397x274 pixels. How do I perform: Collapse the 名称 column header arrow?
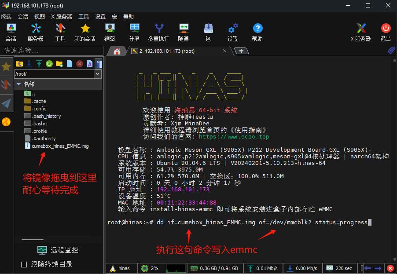pyautogui.click(x=18, y=84)
